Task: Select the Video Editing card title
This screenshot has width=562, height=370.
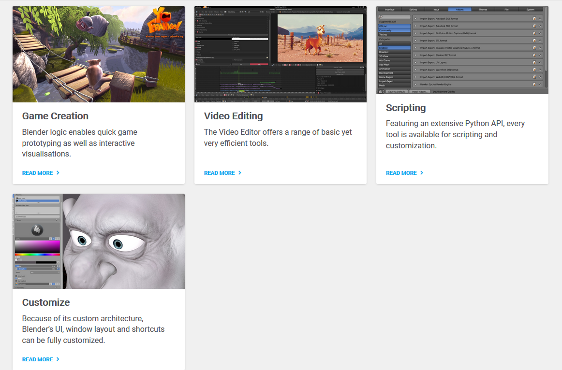Action: [x=233, y=116]
